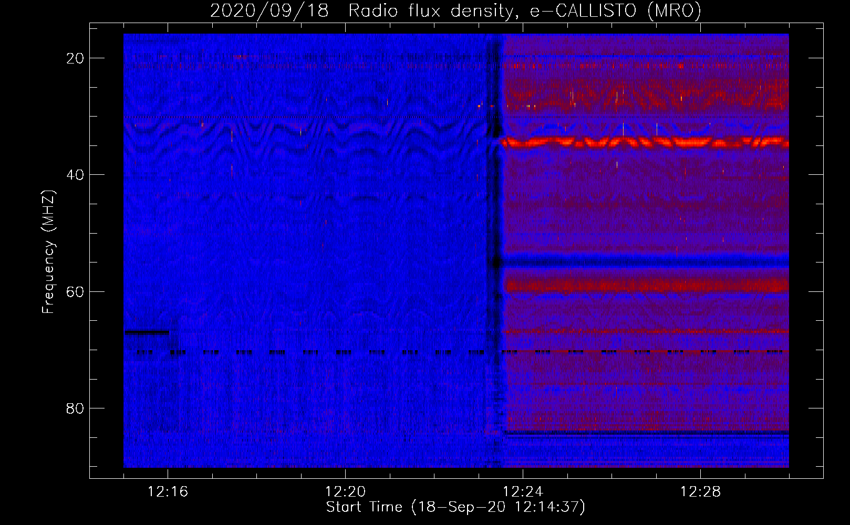This screenshot has width=850, height=525.
Task: Click the 12:20 time tick label
Action: click(x=345, y=492)
